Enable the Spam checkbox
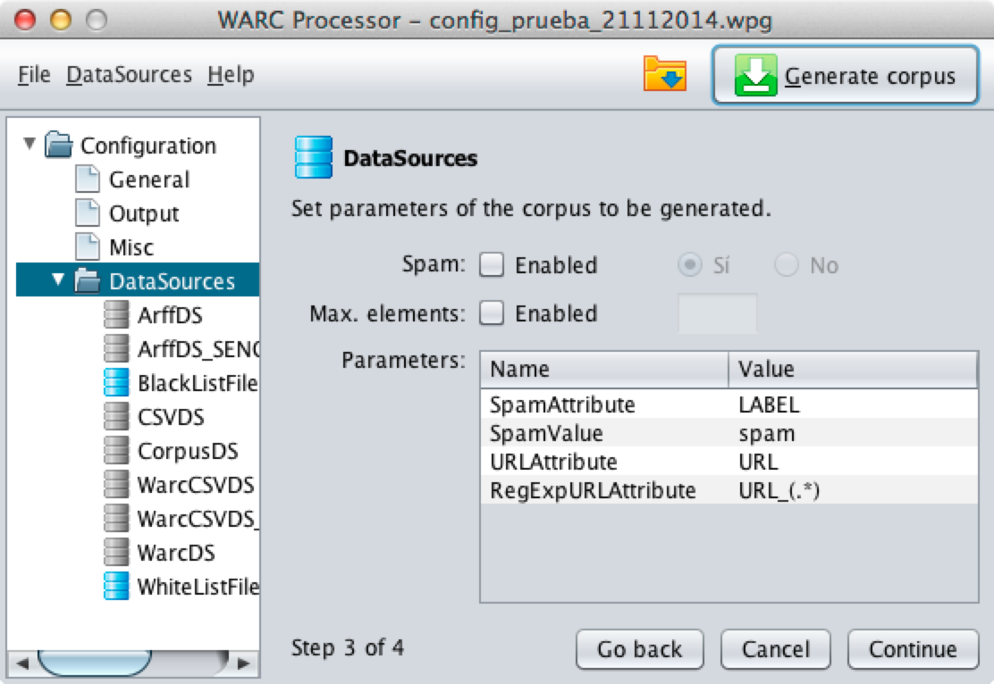994x684 pixels. pyautogui.click(x=492, y=265)
